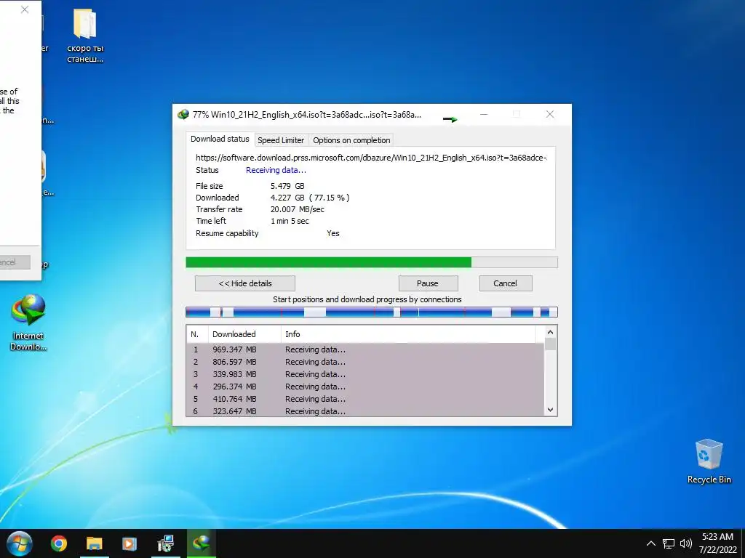Open the Recycle Bin on the desktop
745x558 pixels.
(709, 461)
